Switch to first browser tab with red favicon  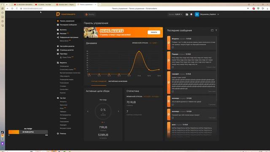pyautogui.click(x=24, y=5)
